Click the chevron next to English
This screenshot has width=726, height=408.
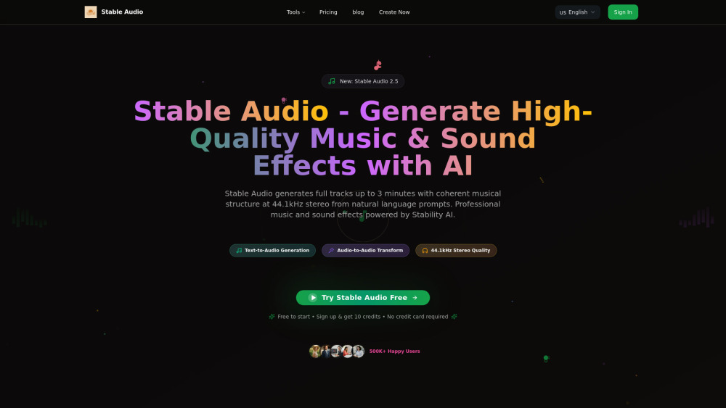coord(592,12)
